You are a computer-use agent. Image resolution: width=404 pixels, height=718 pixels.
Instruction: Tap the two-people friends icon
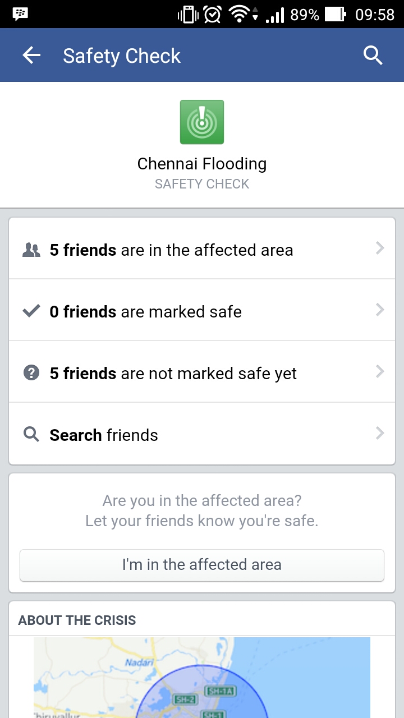pyautogui.click(x=31, y=250)
